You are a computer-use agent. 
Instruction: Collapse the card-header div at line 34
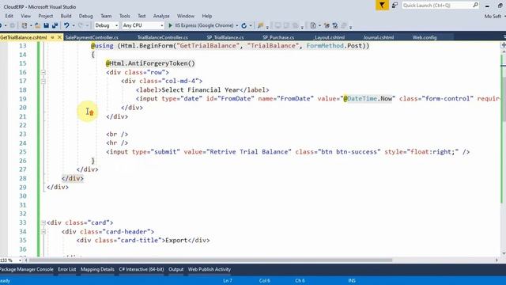click(x=43, y=232)
